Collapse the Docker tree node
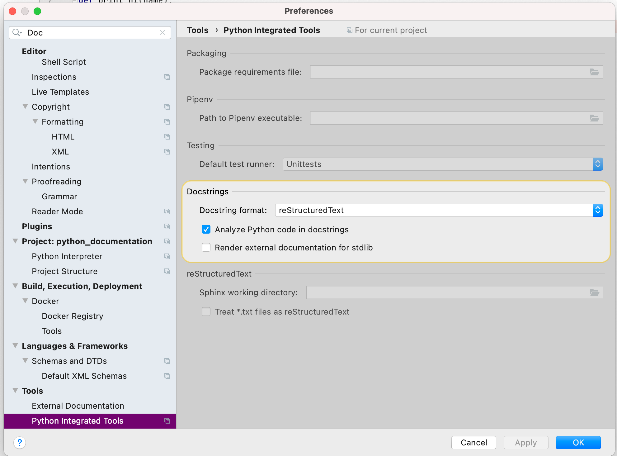The image size is (617, 456). [x=25, y=301]
